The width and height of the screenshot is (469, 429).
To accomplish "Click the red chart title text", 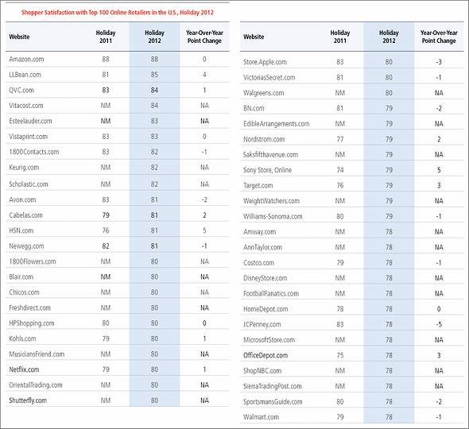I will [118, 13].
